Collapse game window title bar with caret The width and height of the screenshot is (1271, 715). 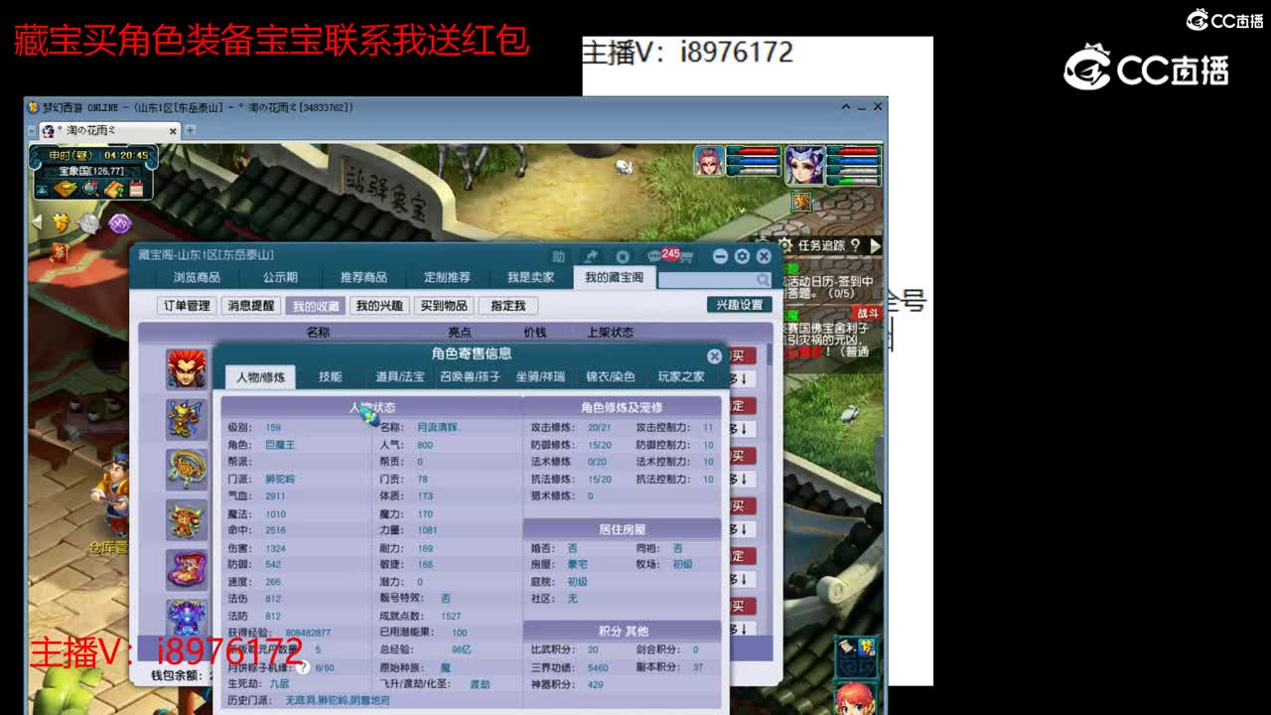pos(846,107)
